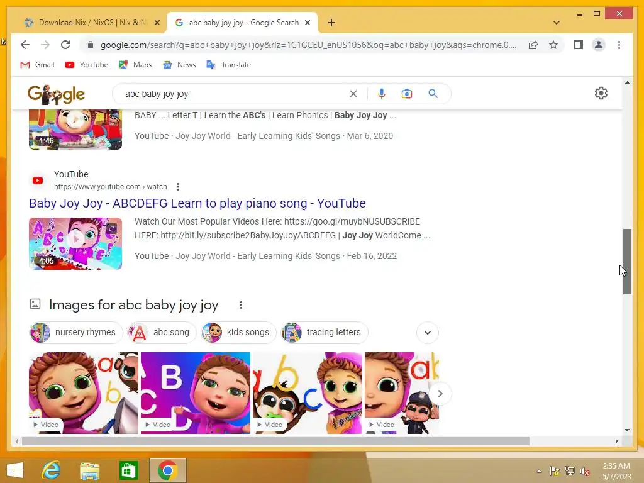Open Windows Store from taskbar
Image resolution: width=644 pixels, height=483 pixels.
click(x=128, y=470)
